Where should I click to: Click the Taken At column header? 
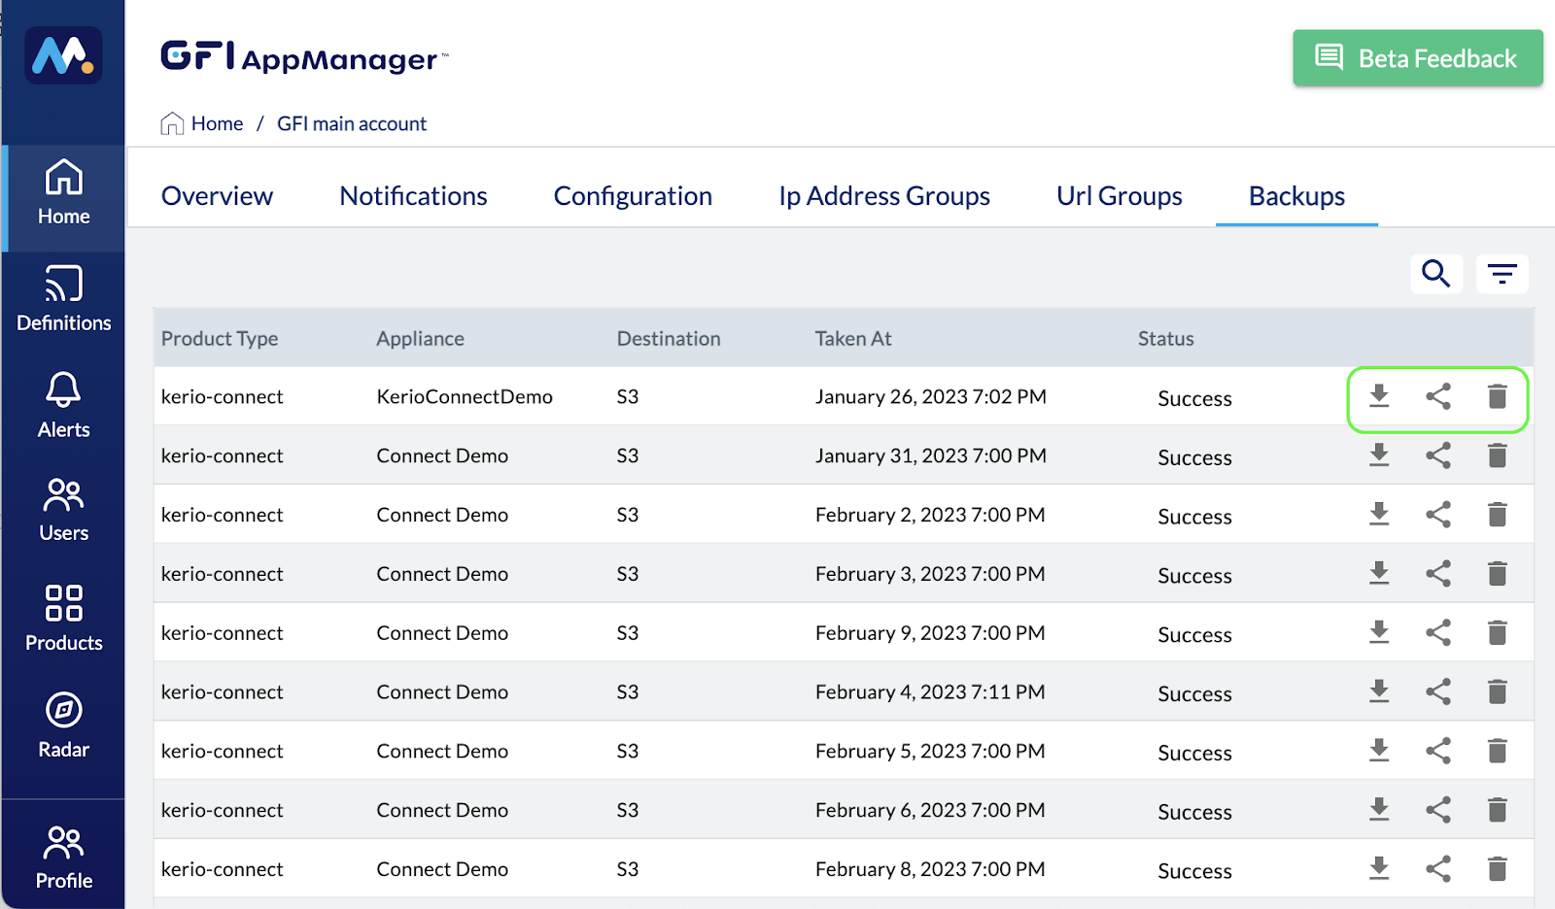click(x=853, y=339)
